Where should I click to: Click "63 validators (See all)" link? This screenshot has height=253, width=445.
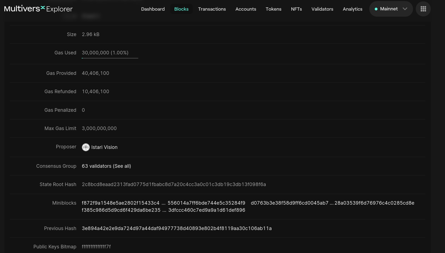click(106, 166)
